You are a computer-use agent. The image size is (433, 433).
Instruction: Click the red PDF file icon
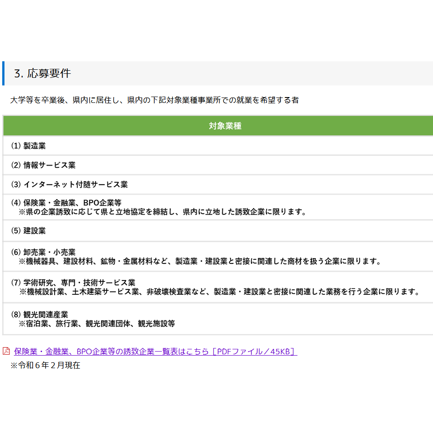[x=6, y=351]
